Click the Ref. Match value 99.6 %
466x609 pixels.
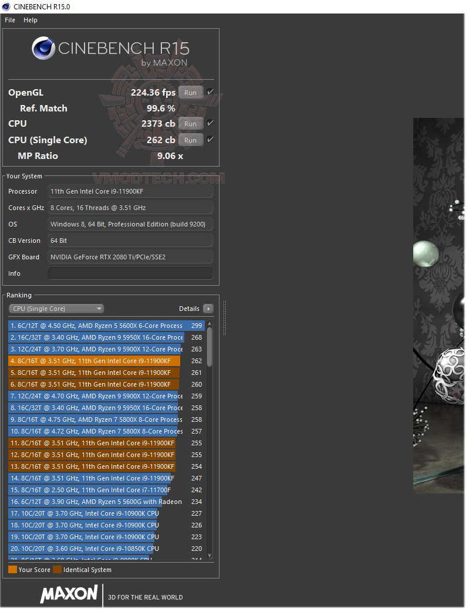(x=161, y=109)
